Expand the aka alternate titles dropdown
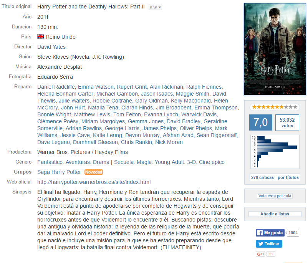This screenshot has width=308, height=263. point(155,7)
